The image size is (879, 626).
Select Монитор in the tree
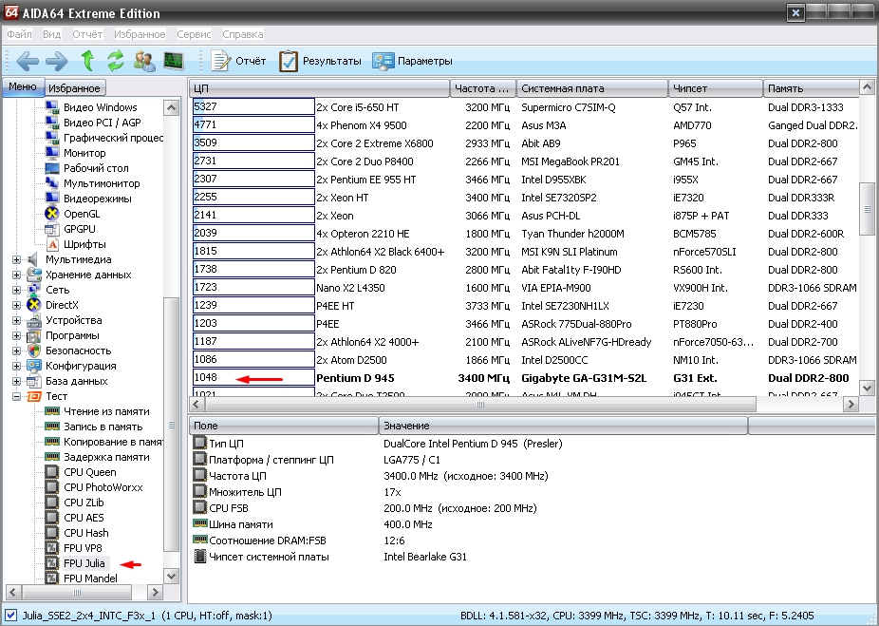pyautogui.click(x=84, y=153)
